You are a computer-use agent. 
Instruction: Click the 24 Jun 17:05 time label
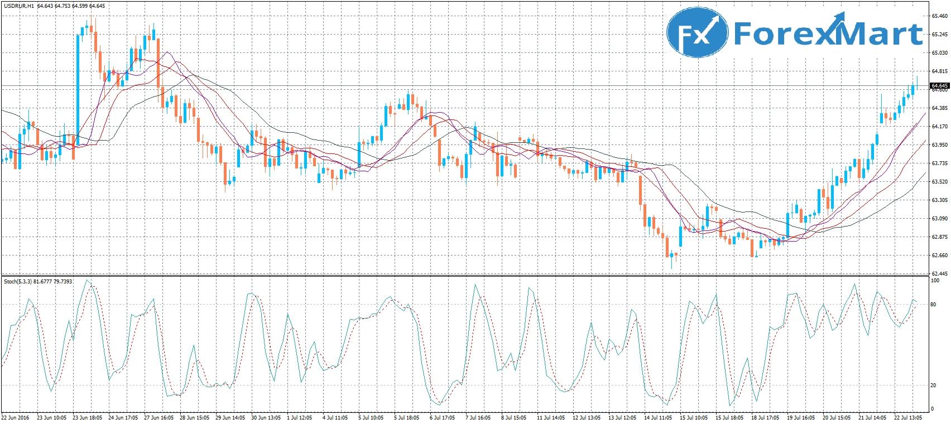[x=123, y=417]
